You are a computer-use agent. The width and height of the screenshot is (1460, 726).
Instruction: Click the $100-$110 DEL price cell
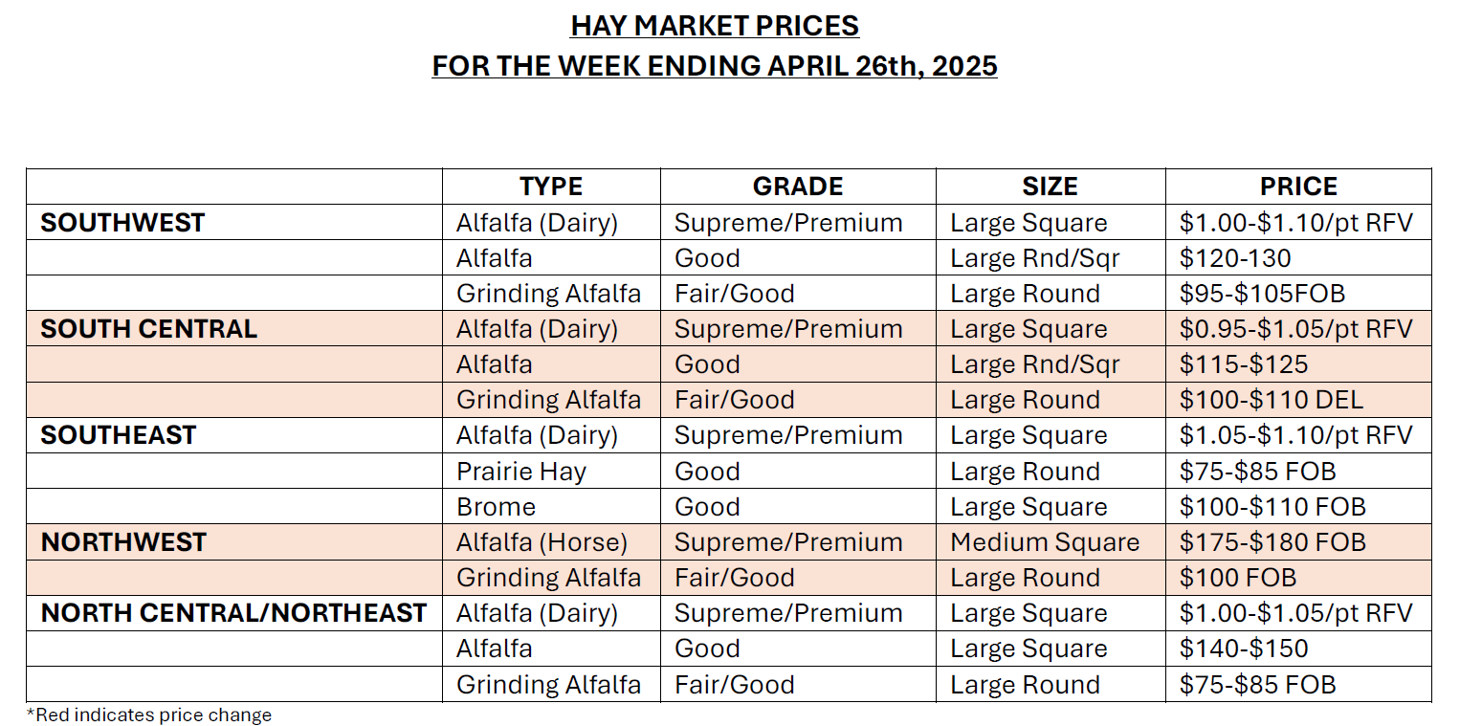click(x=1272, y=400)
